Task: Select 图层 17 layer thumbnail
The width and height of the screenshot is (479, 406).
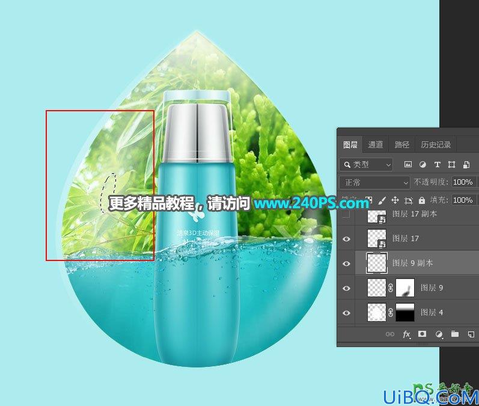Action: [x=377, y=238]
